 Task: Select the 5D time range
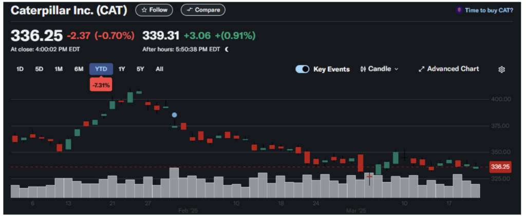point(39,69)
